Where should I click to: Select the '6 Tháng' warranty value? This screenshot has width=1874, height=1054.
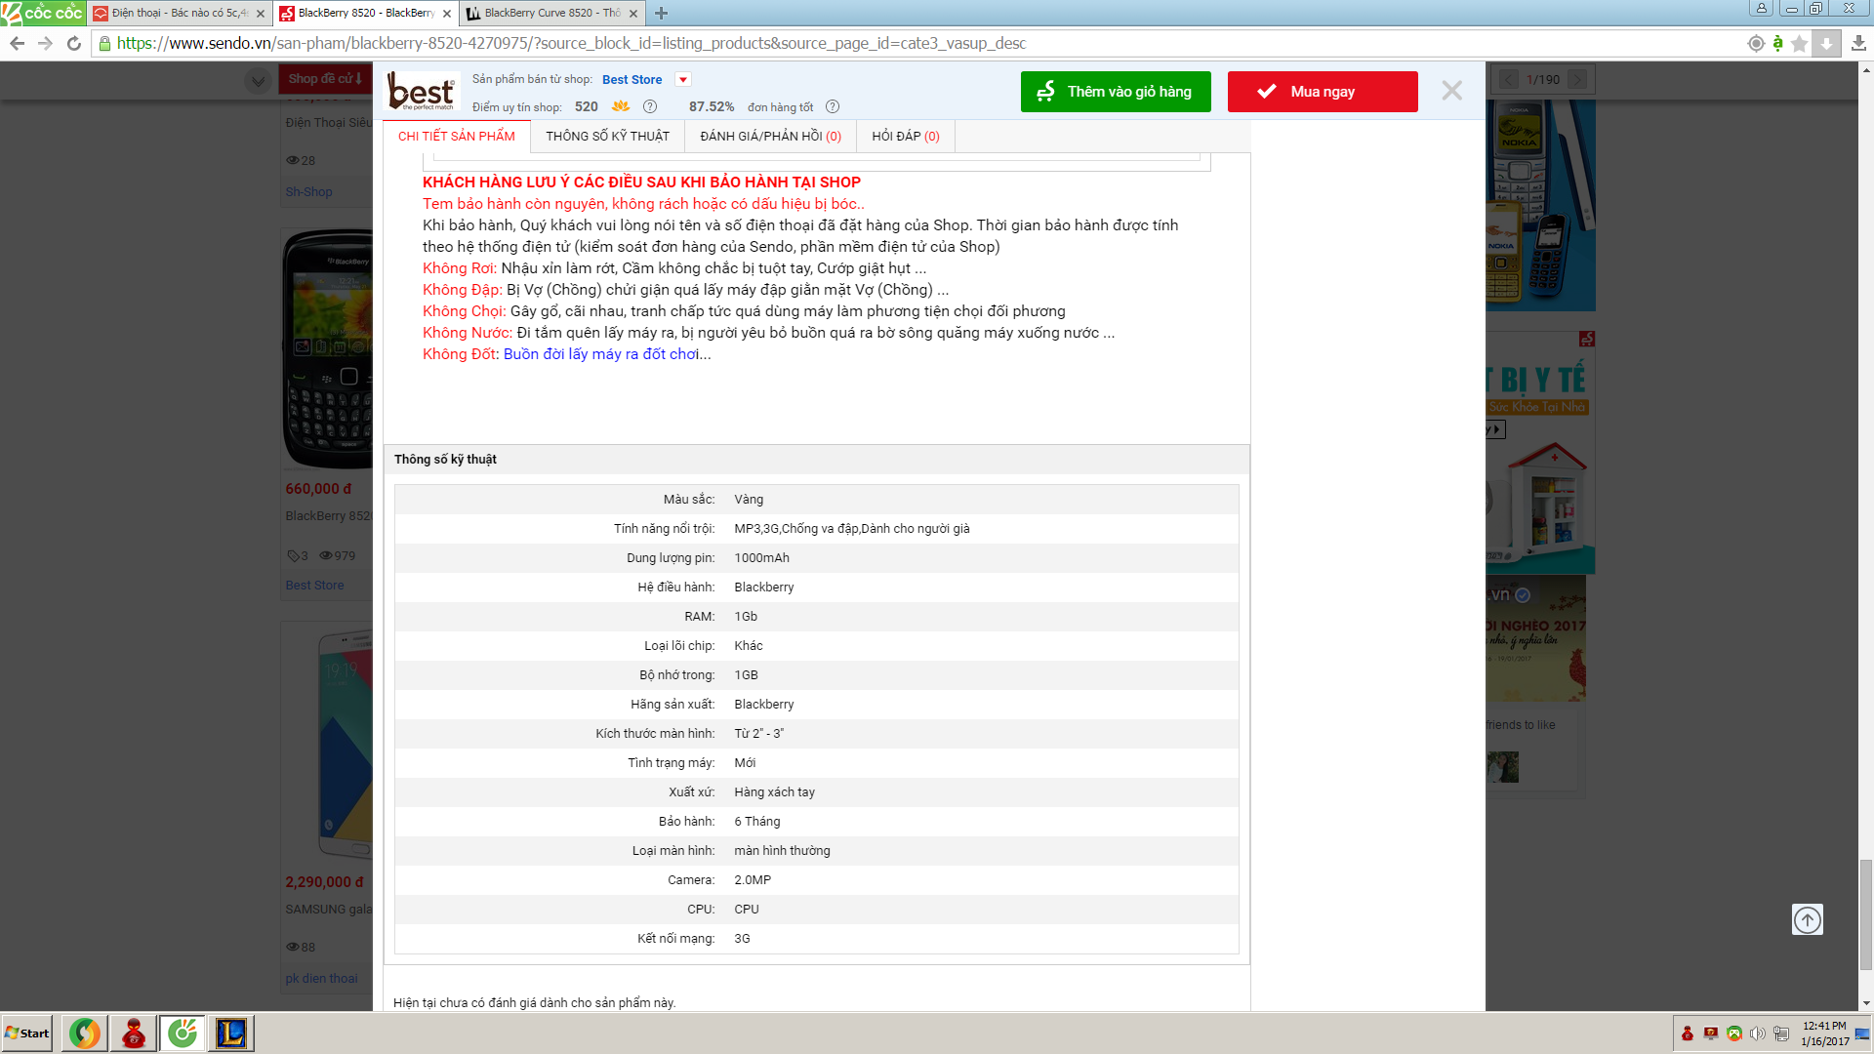[x=756, y=822]
